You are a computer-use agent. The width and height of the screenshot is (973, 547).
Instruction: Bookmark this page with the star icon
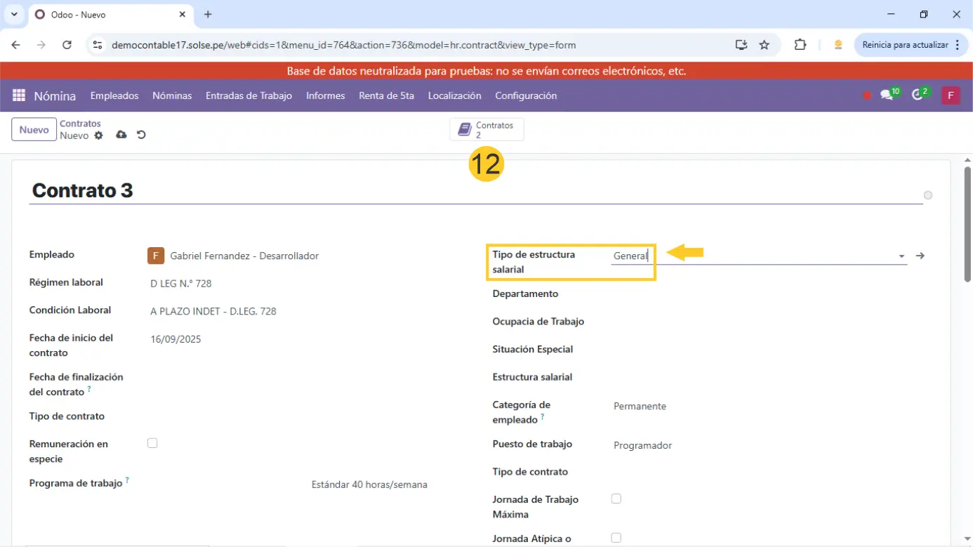(764, 45)
